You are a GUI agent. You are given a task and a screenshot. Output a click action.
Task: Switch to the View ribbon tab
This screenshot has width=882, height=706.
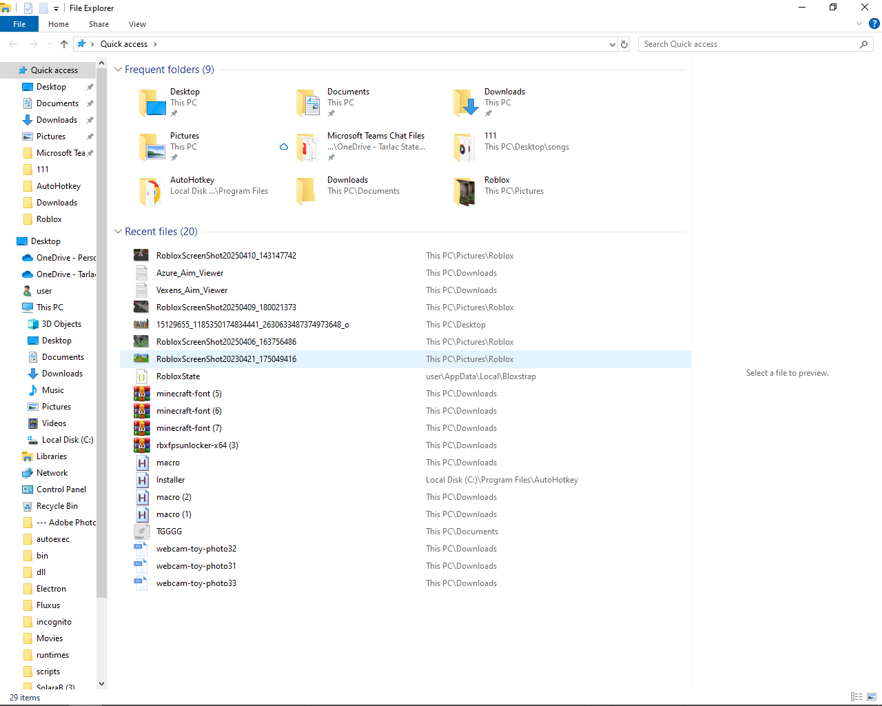coord(137,24)
